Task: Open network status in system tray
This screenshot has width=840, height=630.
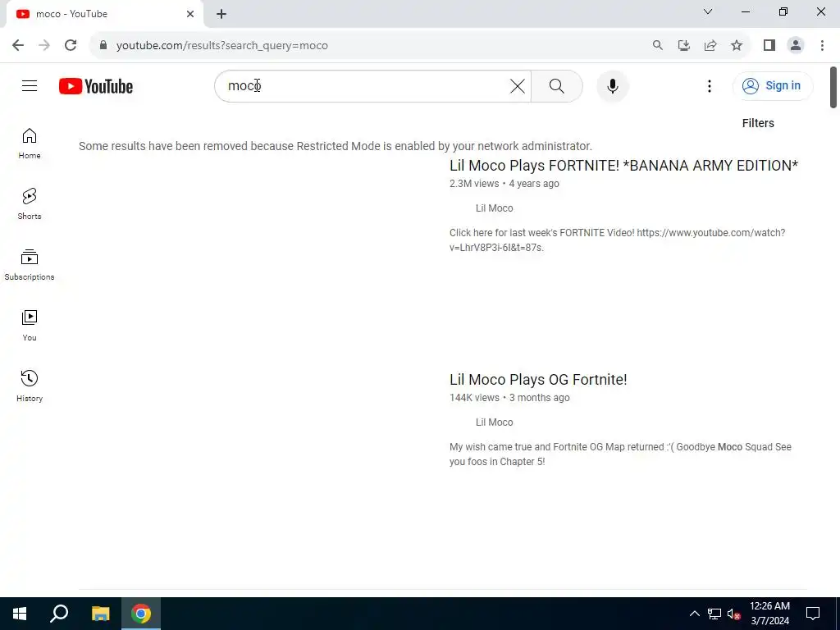Action: click(714, 614)
